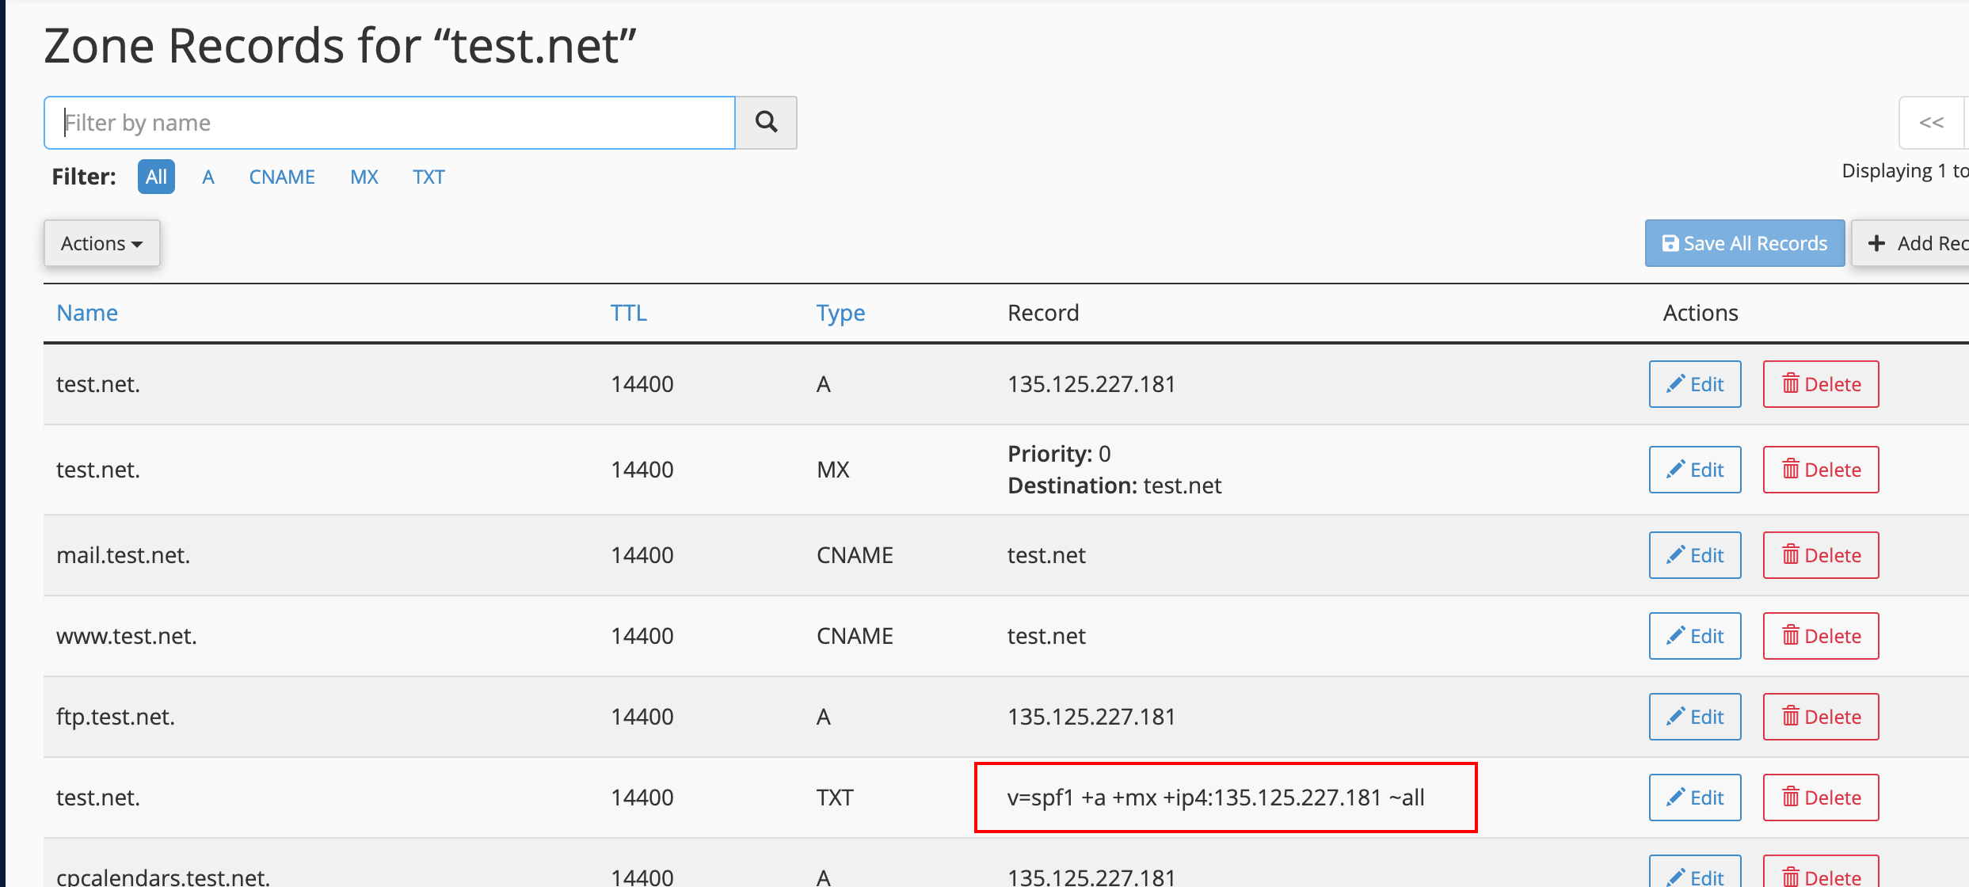Click the Filter by name field
The image size is (1969, 887).
coord(390,123)
